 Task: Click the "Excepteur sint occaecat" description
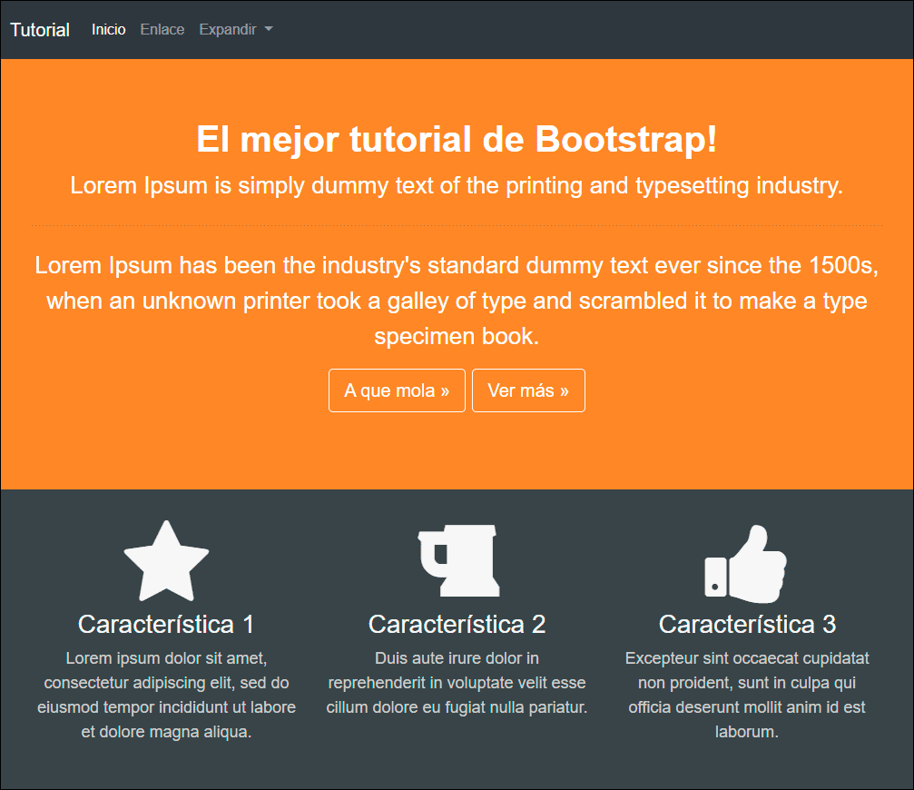pos(747,695)
